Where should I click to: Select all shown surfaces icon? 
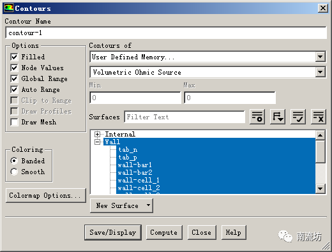tap(298, 117)
